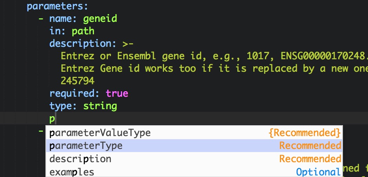Click the {Recommended} label beside parameterValueType
Image resolution: width=368 pixels, height=177 pixels.
(x=305, y=133)
